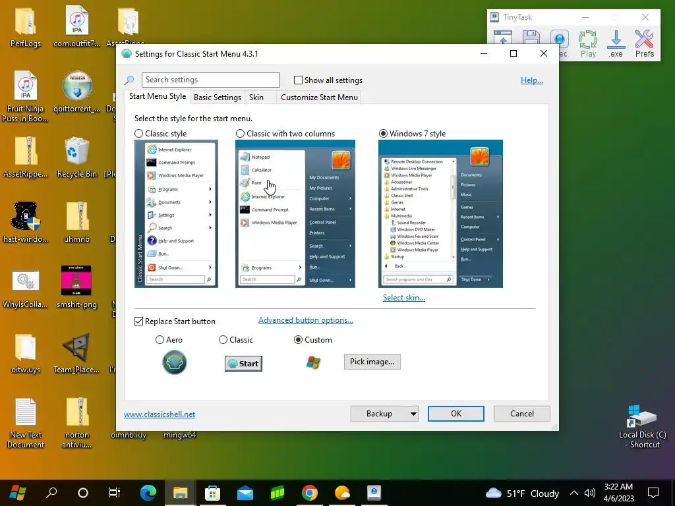Show hidden system tray icons chevron

tap(574, 493)
